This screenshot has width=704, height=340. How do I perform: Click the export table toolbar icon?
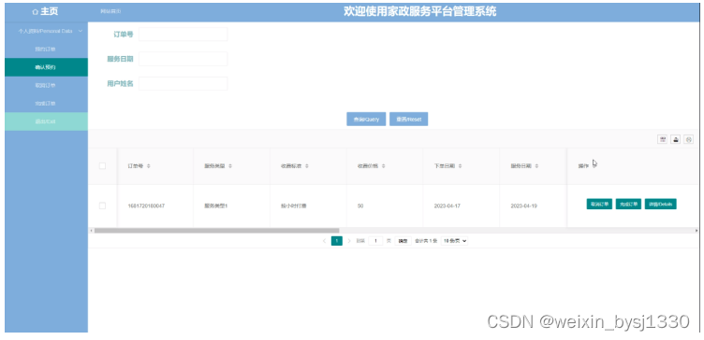point(675,139)
